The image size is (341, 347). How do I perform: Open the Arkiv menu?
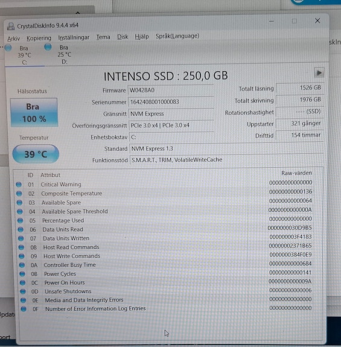(x=13, y=39)
